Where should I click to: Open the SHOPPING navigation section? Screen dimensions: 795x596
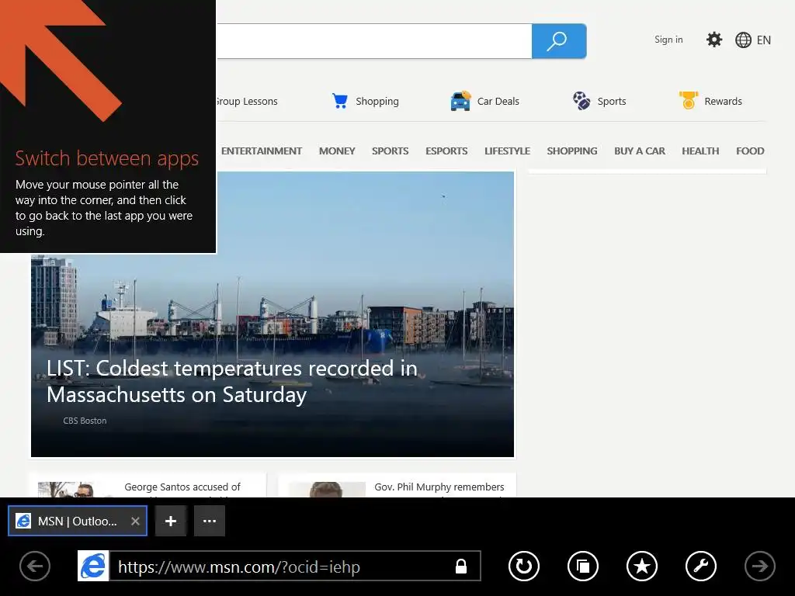(x=572, y=151)
